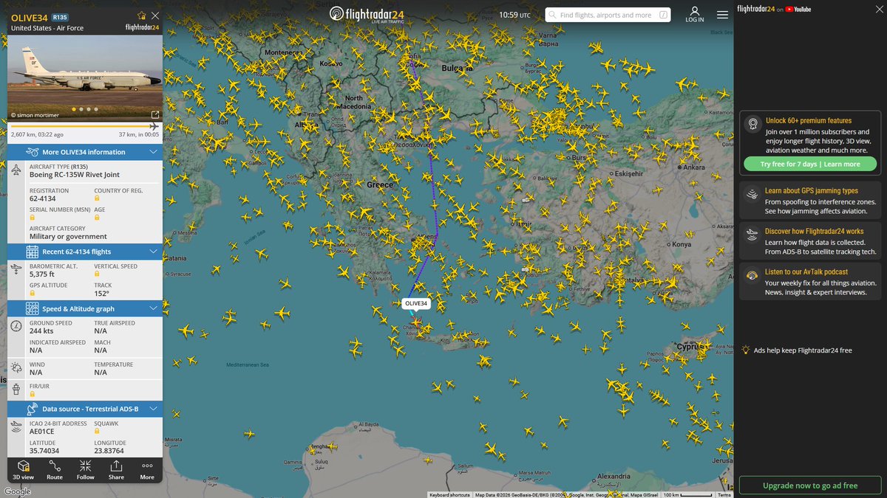Screen dimensions: 887x498
Task: Open the 3D view of the flight
Action: [x=23, y=469]
